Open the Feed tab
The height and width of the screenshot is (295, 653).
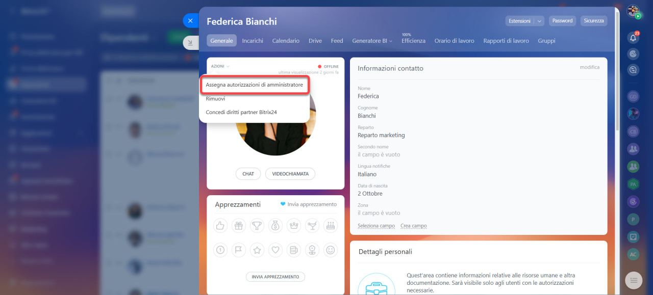[x=337, y=41]
